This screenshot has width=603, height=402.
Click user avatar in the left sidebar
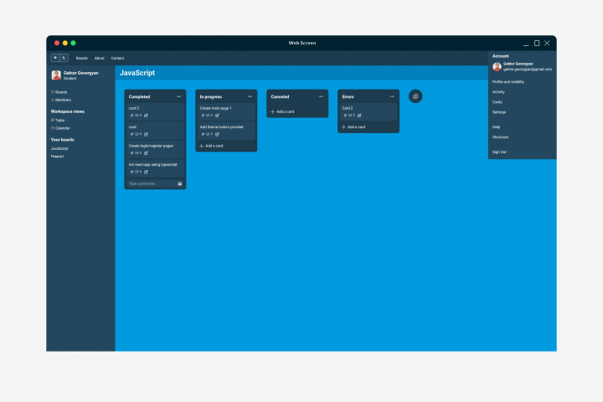pyautogui.click(x=56, y=75)
